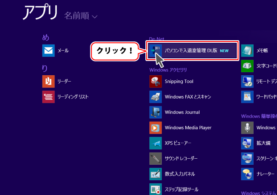Launch the 拡大鏡 magnifier icon
The image size is (277, 195).
pos(247,143)
